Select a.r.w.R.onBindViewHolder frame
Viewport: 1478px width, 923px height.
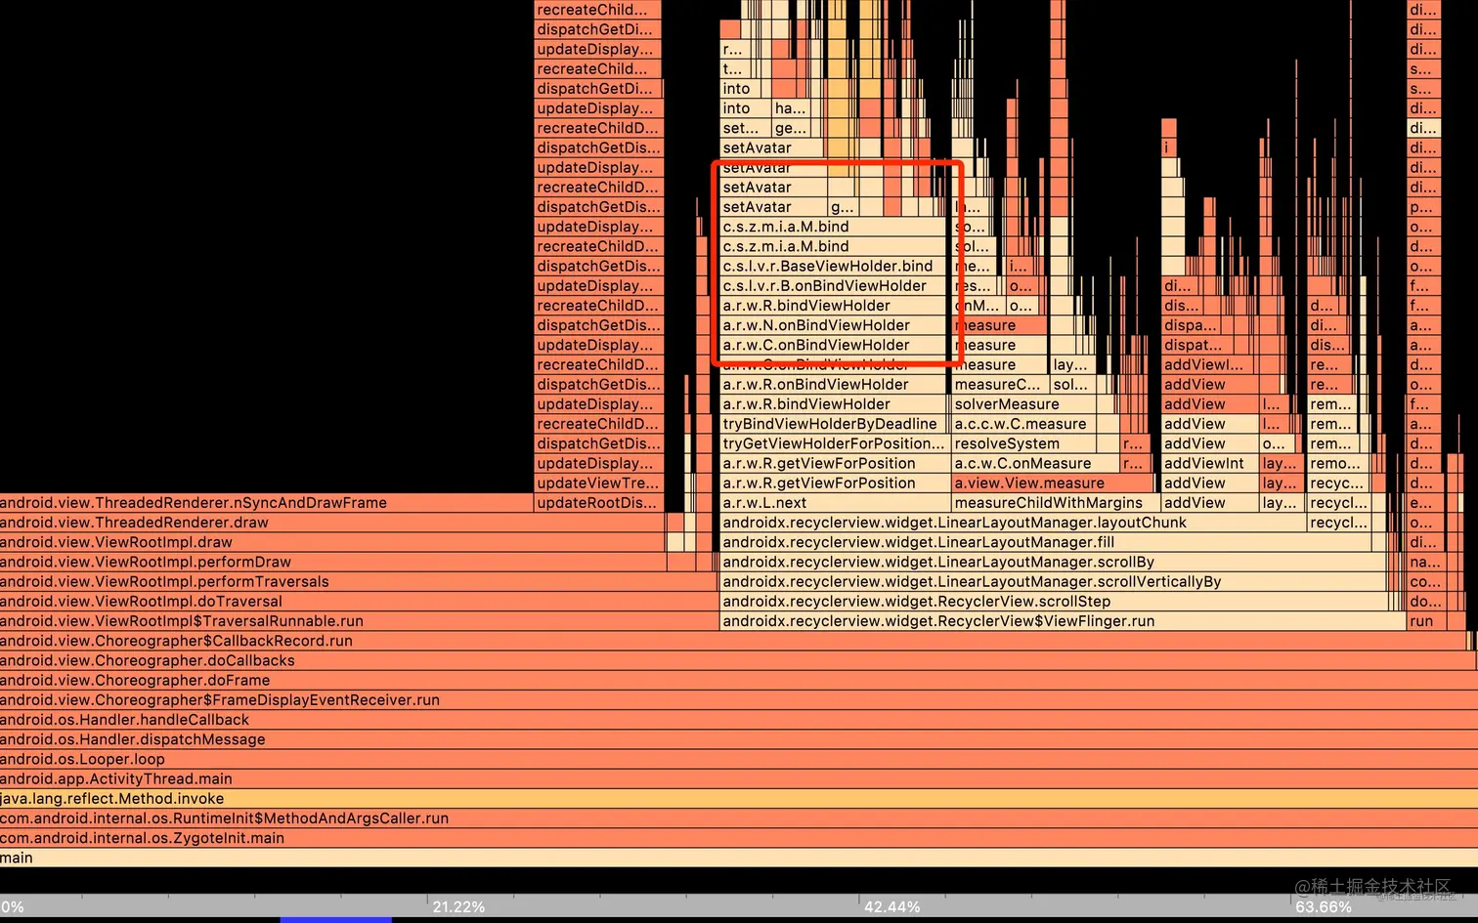[833, 384]
